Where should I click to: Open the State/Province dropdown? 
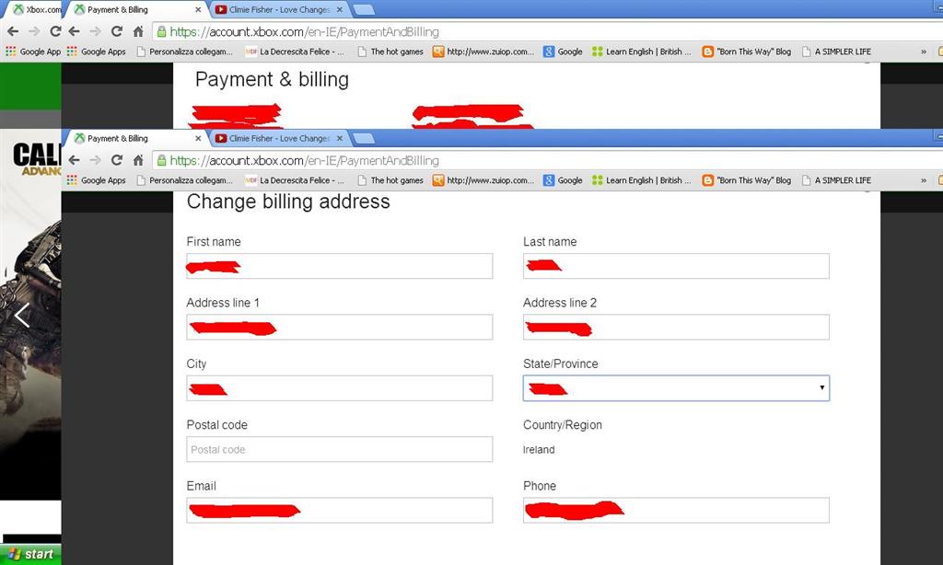click(x=676, y=388)
